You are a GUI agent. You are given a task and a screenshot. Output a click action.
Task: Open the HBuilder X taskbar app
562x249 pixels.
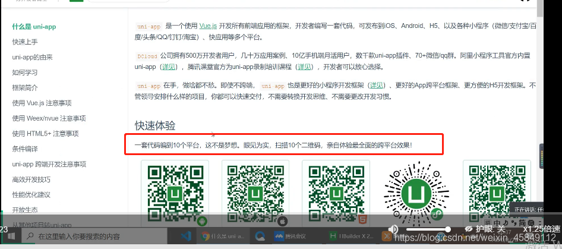click(x=351, y=236)
